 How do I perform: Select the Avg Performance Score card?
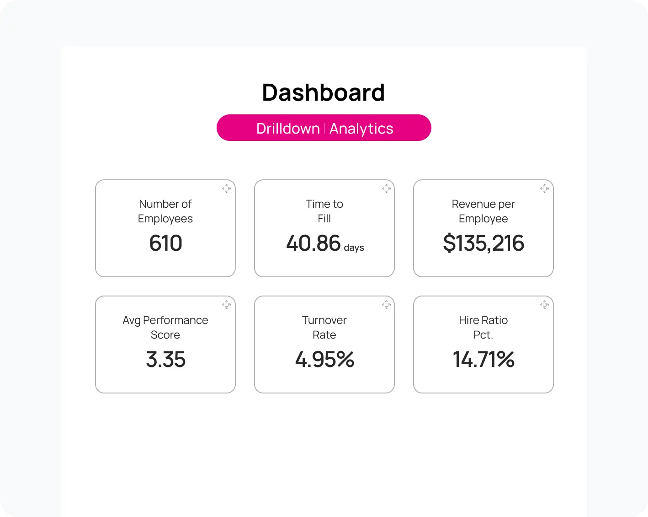click(x=165, y=345)
